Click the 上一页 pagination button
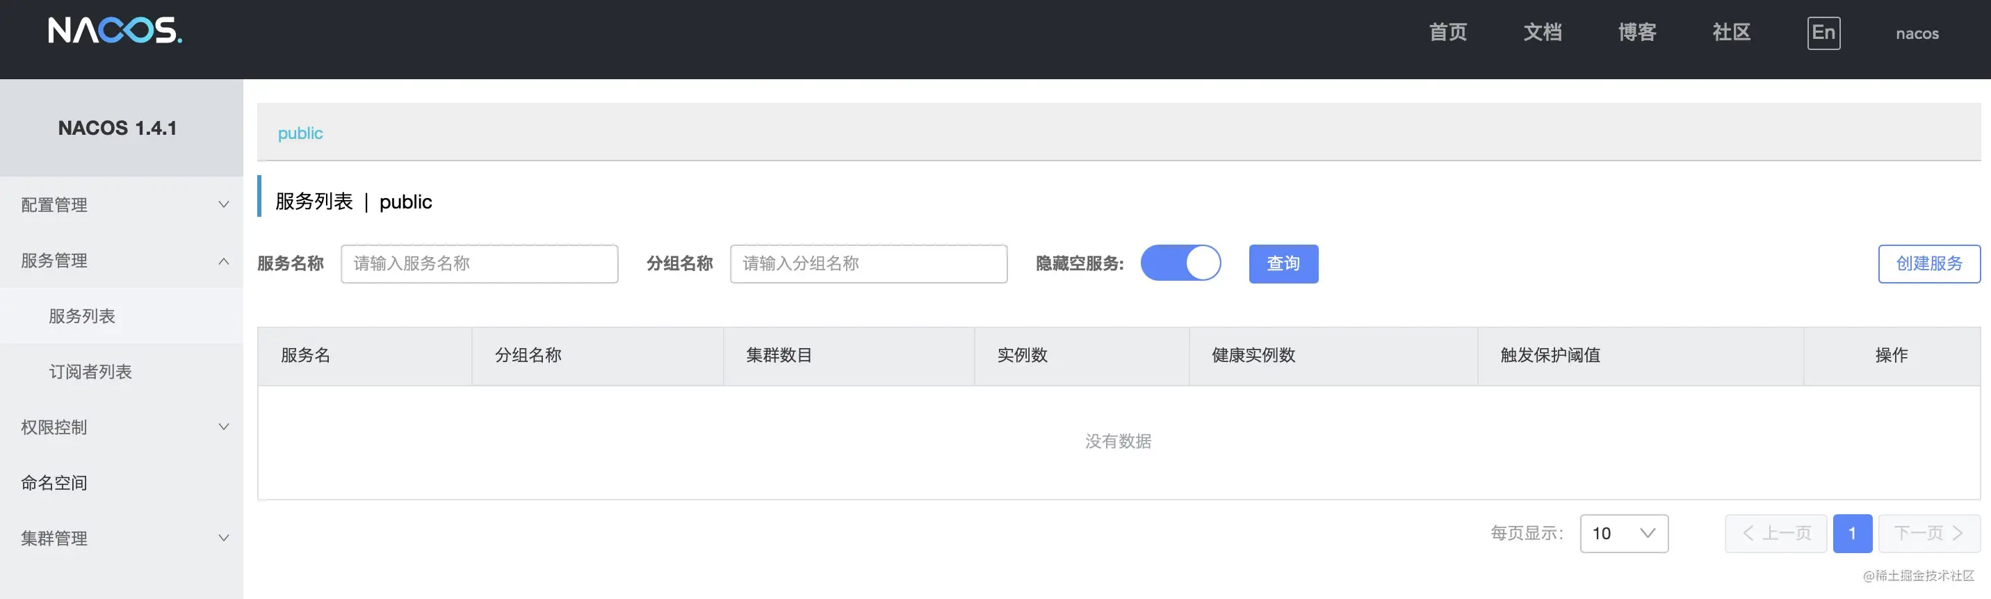The width and height of the screenshot is (1991, 599). (x=1776, y=533)
